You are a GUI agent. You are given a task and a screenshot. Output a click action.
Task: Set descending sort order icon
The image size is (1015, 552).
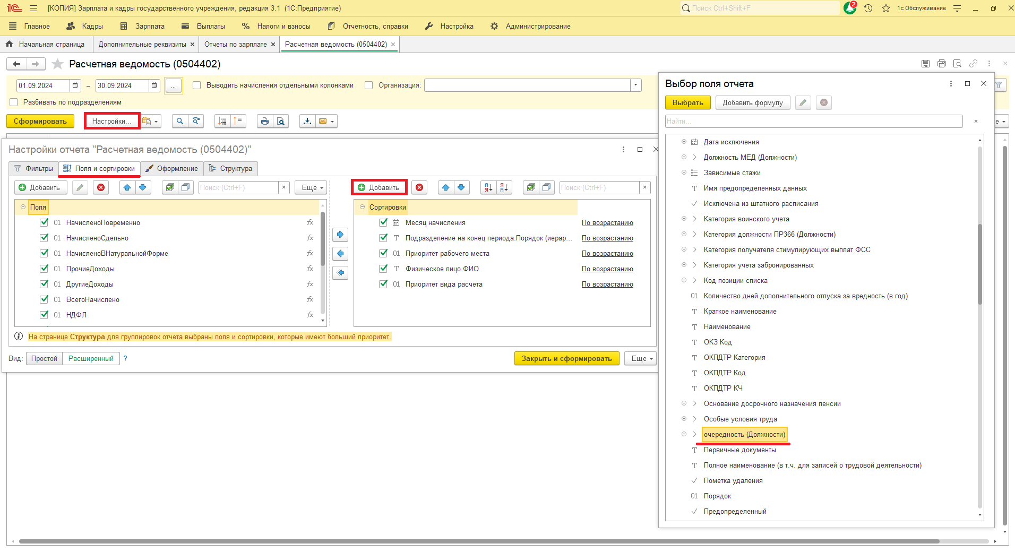click(x=504, y=188)
